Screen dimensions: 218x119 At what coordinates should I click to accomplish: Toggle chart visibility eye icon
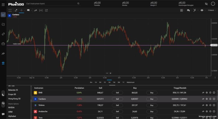(202, 10)
